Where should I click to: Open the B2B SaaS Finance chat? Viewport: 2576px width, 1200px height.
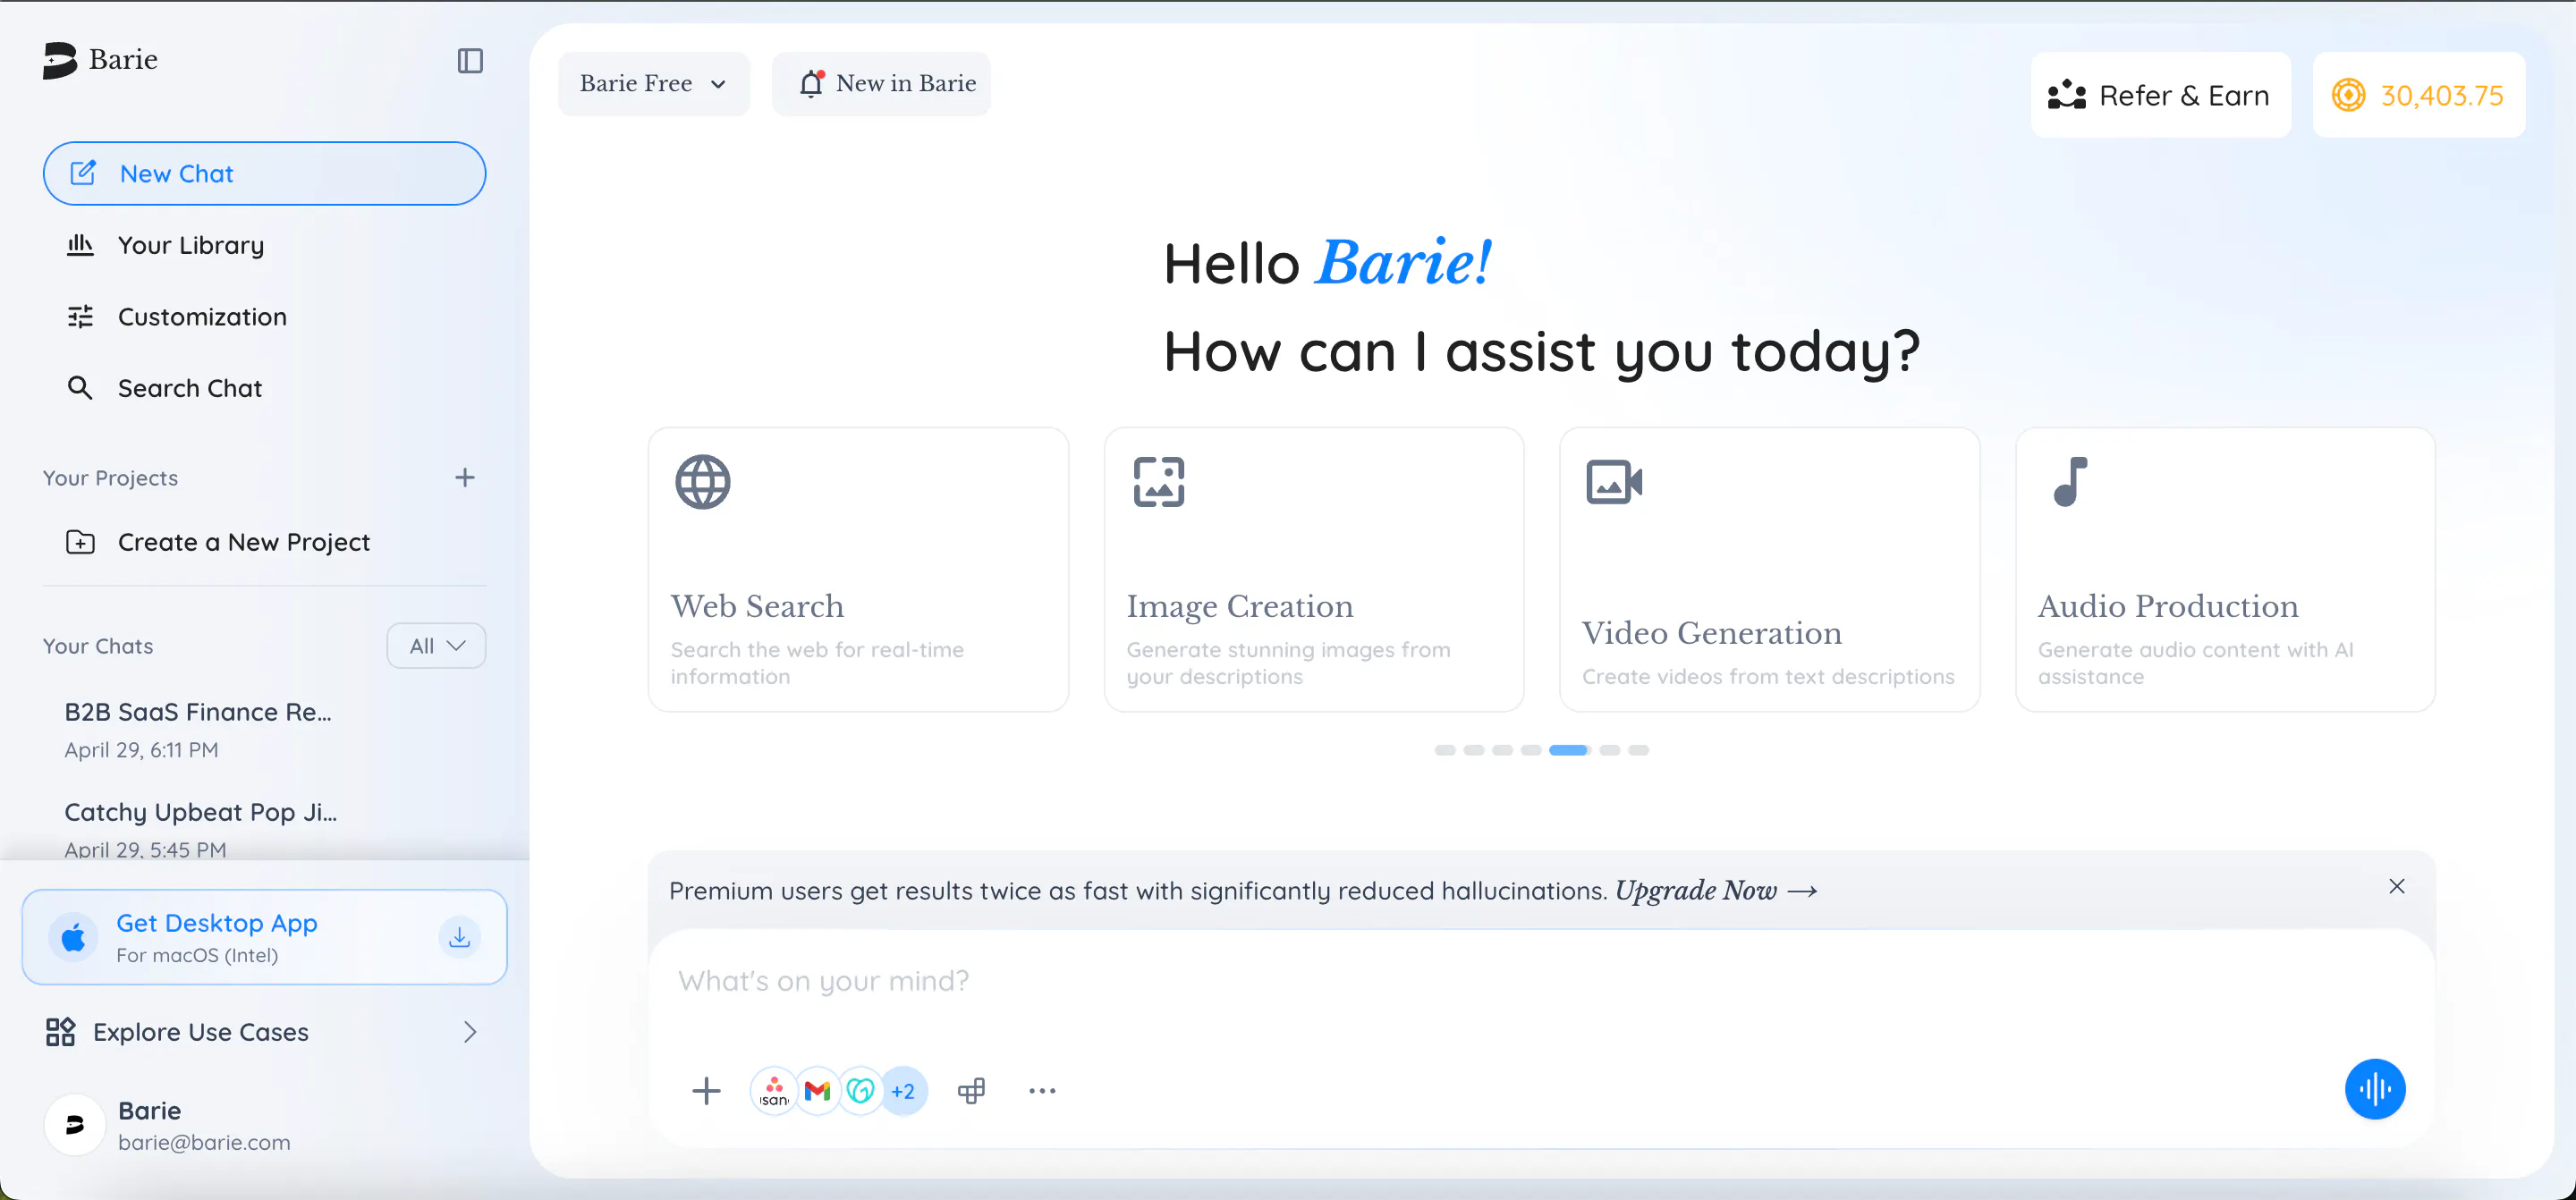[x=198, y=729]
